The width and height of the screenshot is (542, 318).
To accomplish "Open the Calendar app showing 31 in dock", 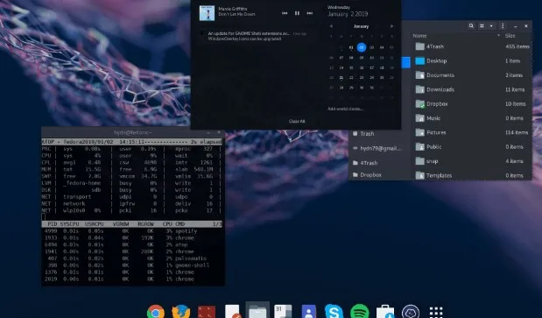I will coord(283,311).
